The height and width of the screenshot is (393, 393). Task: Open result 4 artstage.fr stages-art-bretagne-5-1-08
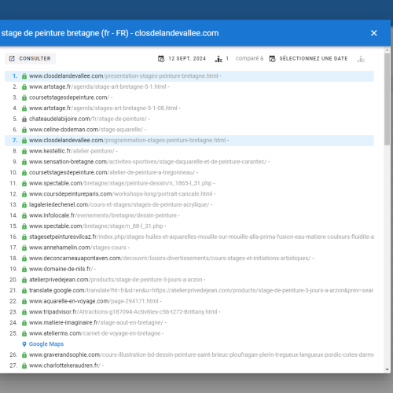pos(103,108)
